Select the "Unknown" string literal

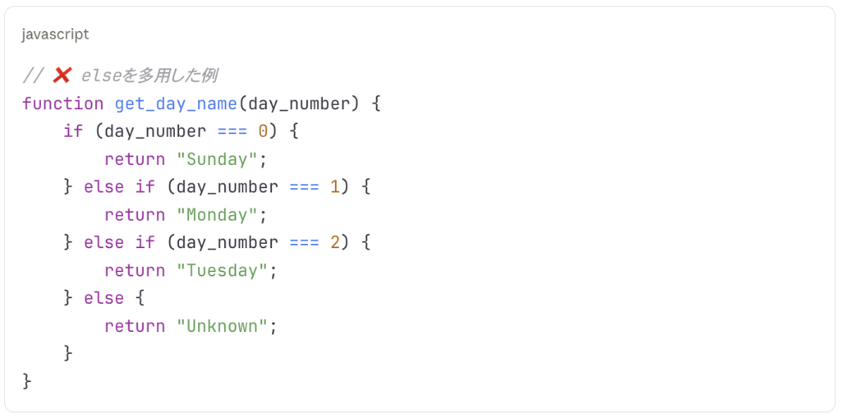(222, 326)
